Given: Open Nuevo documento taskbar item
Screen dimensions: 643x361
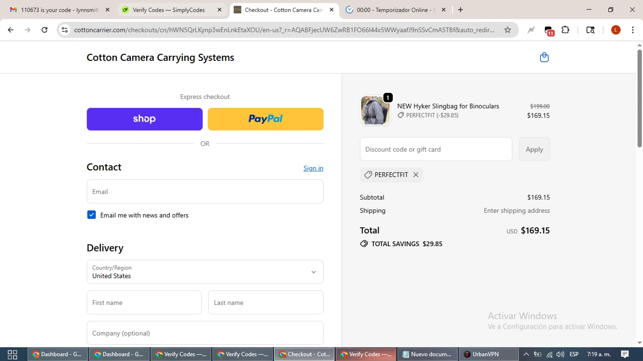Looking at the screenshot, I should tap(427, 354).
